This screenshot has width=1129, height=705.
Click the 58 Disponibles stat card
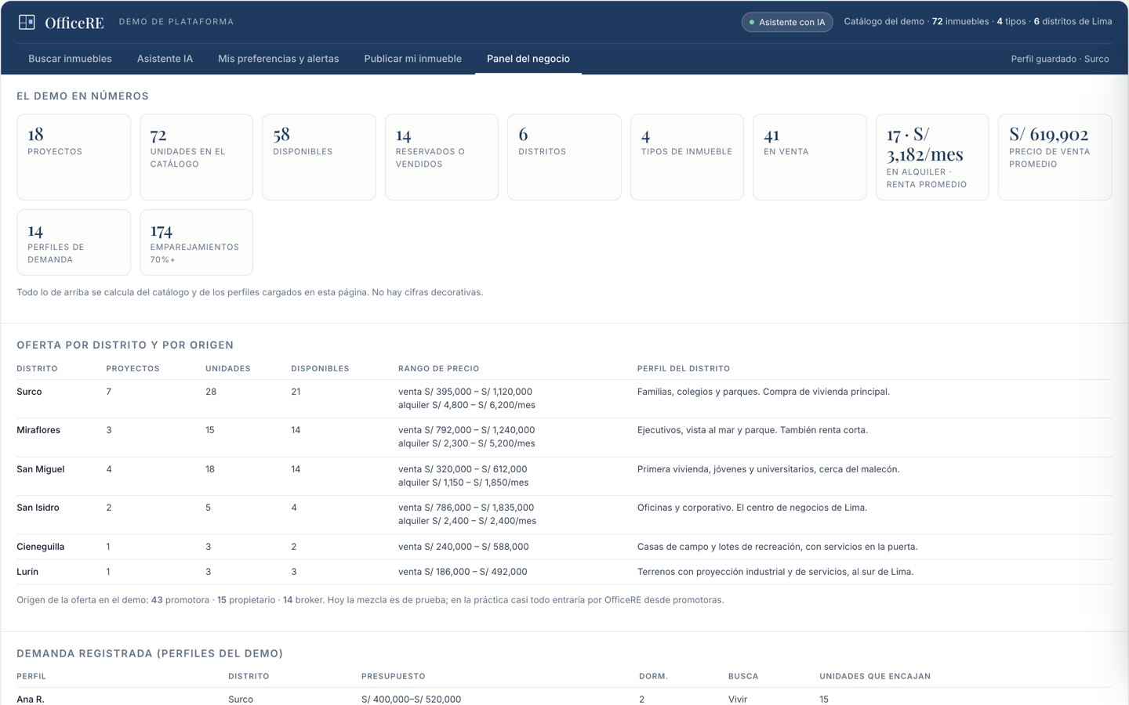[319, 157]
